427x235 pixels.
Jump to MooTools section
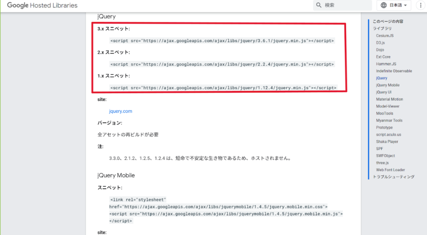tap(385, 114)
